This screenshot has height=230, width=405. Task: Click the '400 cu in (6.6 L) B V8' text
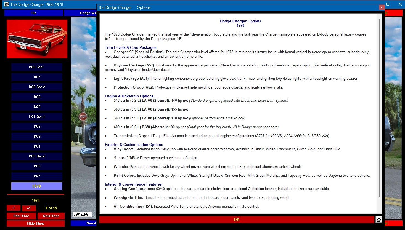point(132,127)
